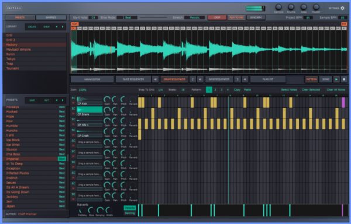Open the Settings gear icon
Viewport: 351px width, 224px height.
click(342, 8)
